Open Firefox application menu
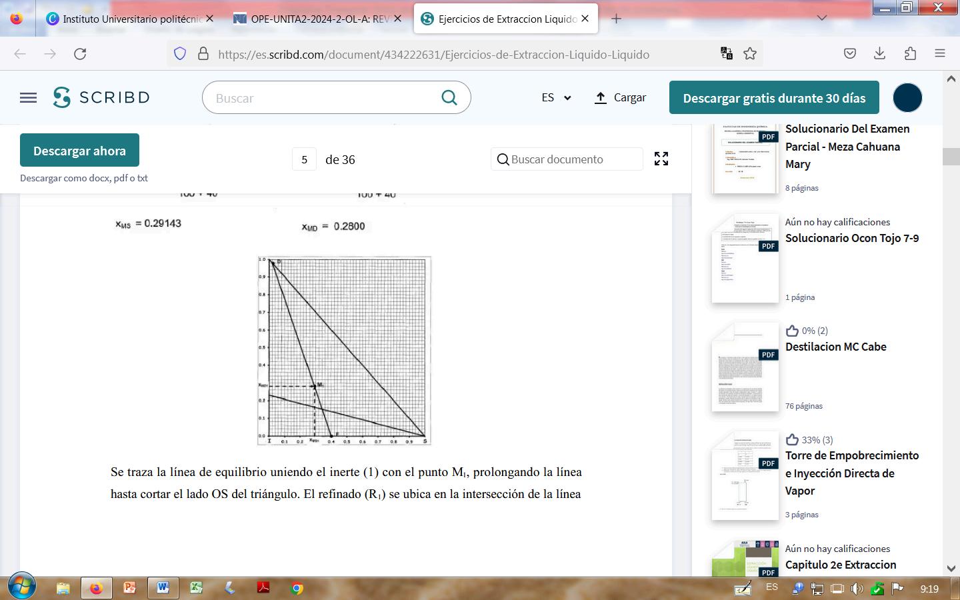The width and height of the screenshot is (960, 600). pyautogui.click(x=940, y=54)
